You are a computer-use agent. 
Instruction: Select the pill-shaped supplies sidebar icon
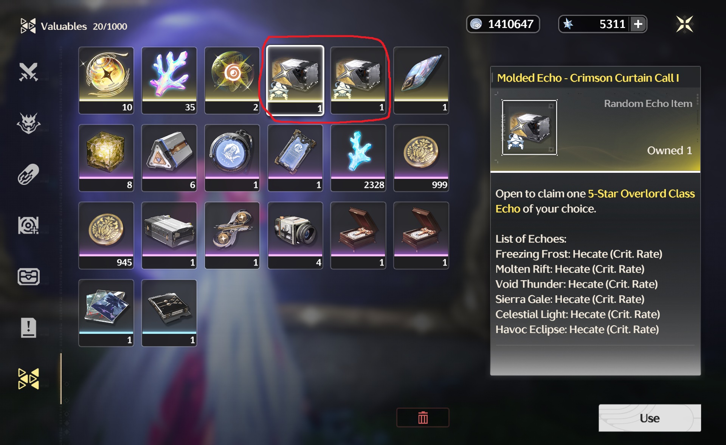coord(28,174)
